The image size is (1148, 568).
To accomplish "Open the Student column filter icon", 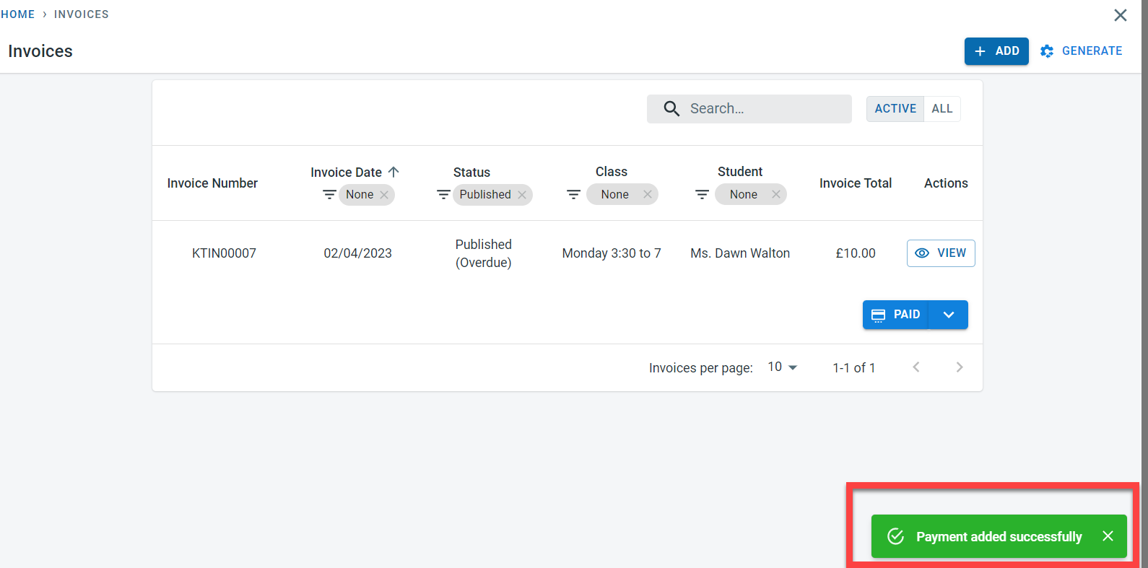I will coord(702,195).
